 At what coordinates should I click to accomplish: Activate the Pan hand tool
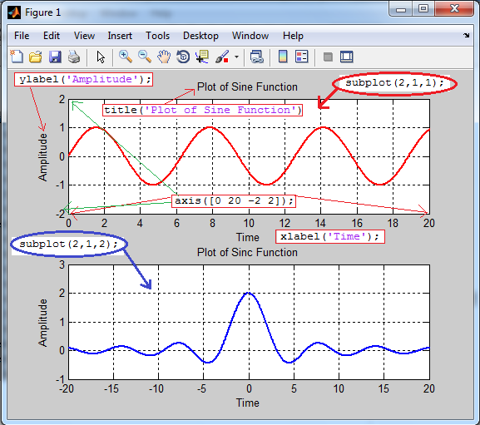(164, 57)
